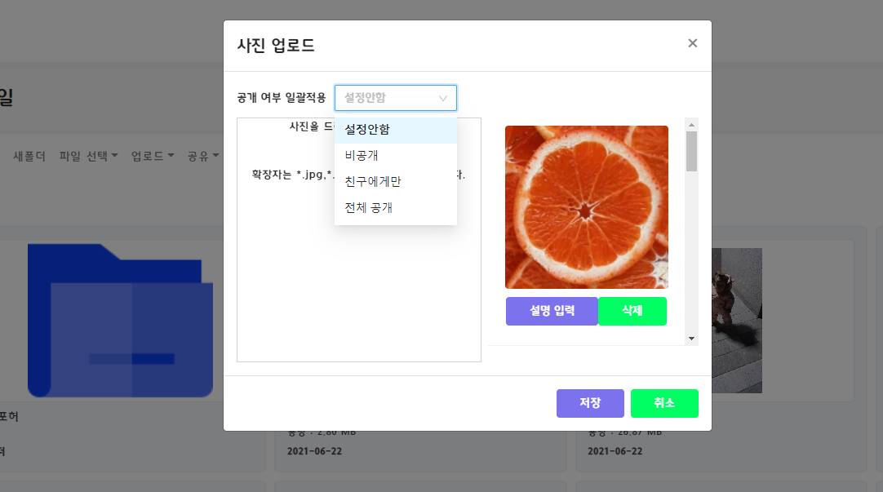
Task: Open the orange slice photo thumbnail
Action: 586,206
